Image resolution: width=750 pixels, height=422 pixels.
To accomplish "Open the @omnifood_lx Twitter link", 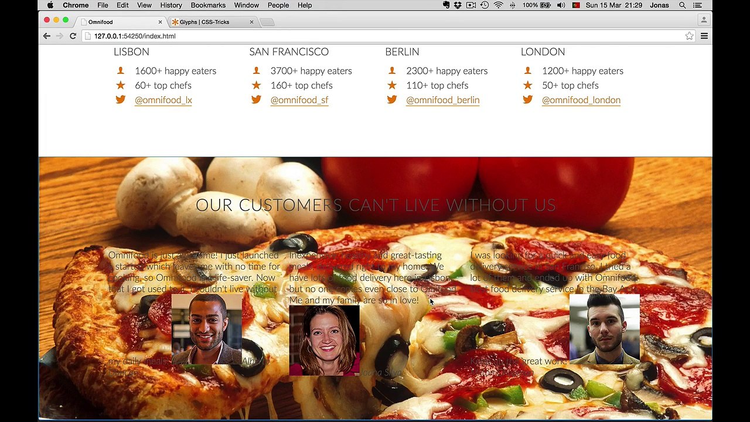I will tap(163, 100).
